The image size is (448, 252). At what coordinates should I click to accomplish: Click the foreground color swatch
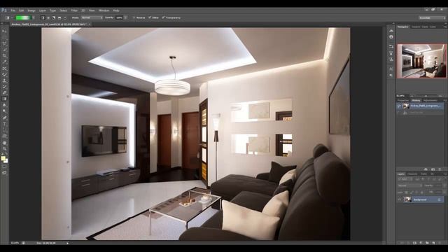[x=3, y=158]
